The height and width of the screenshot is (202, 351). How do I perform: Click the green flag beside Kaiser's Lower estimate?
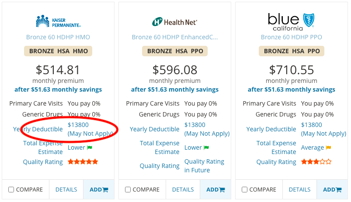(90, 148)
